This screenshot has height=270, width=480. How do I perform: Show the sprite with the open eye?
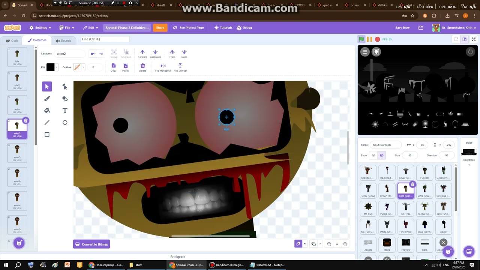coord(373,155)
